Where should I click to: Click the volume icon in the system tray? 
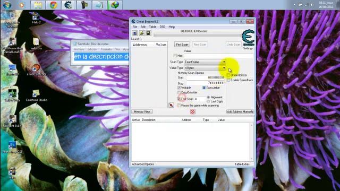(x=312, y=5)
